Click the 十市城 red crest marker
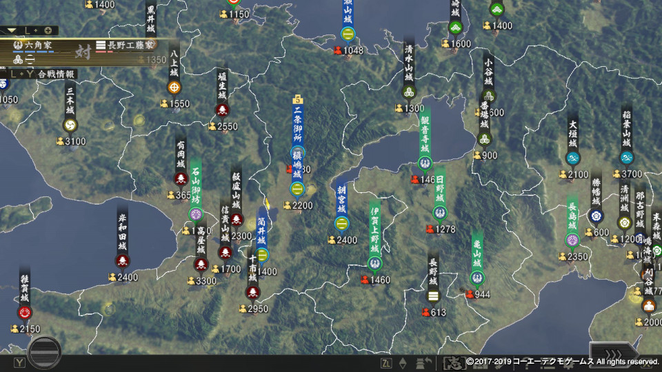Image resolution: width=662 pixels, height=372 pixels. pyautogui.click(x=253, y=292)
